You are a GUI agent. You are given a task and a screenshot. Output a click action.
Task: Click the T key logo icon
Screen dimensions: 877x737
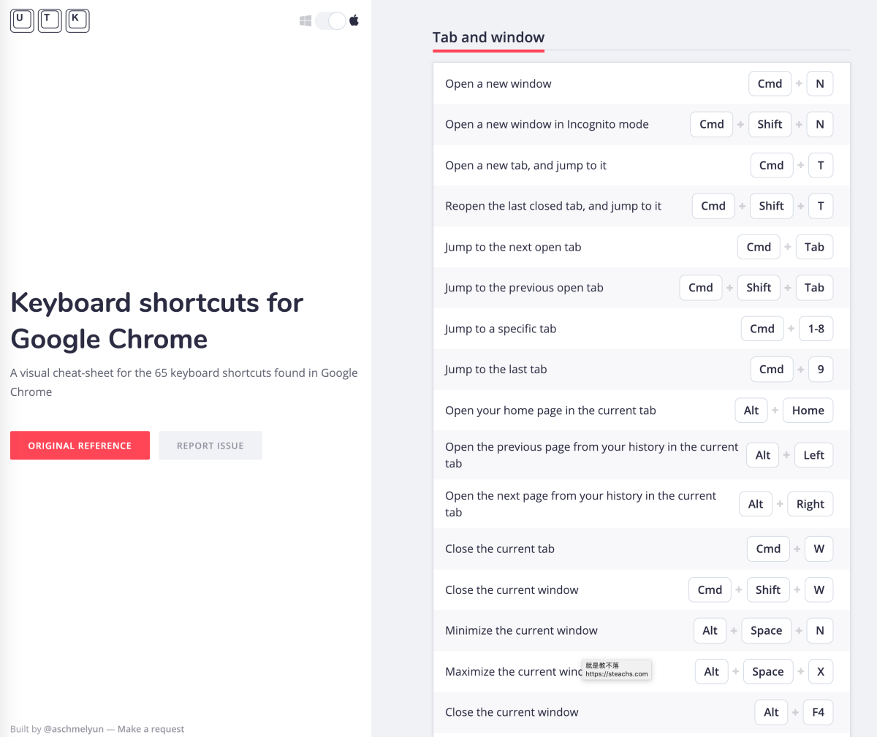[x=50, y=20]
